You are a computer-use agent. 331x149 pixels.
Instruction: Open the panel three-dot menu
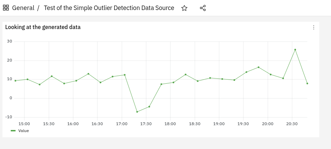point(314,27)
